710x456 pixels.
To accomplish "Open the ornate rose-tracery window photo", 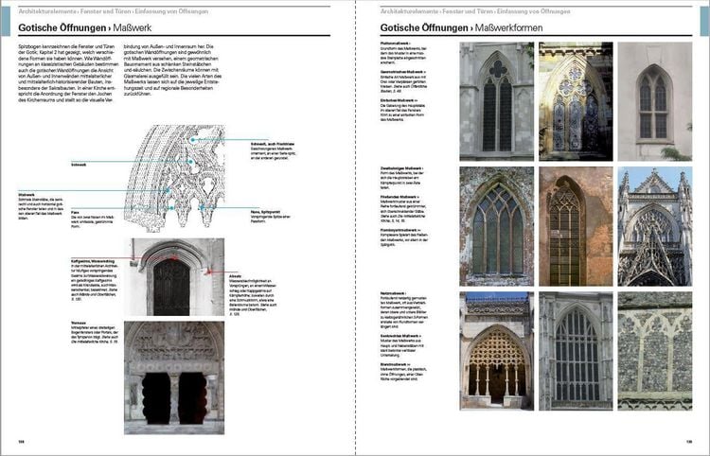I will coord(576,101).
